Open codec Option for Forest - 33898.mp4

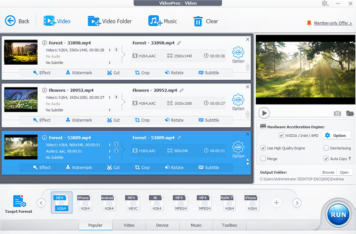tap(238, 55)
